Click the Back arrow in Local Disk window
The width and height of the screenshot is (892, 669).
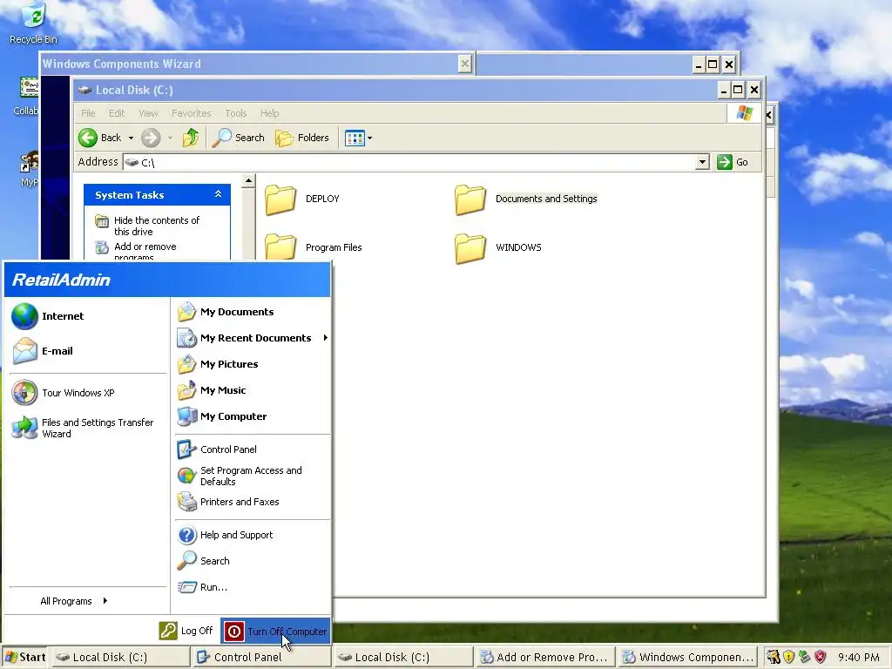(x=100, y=138)
